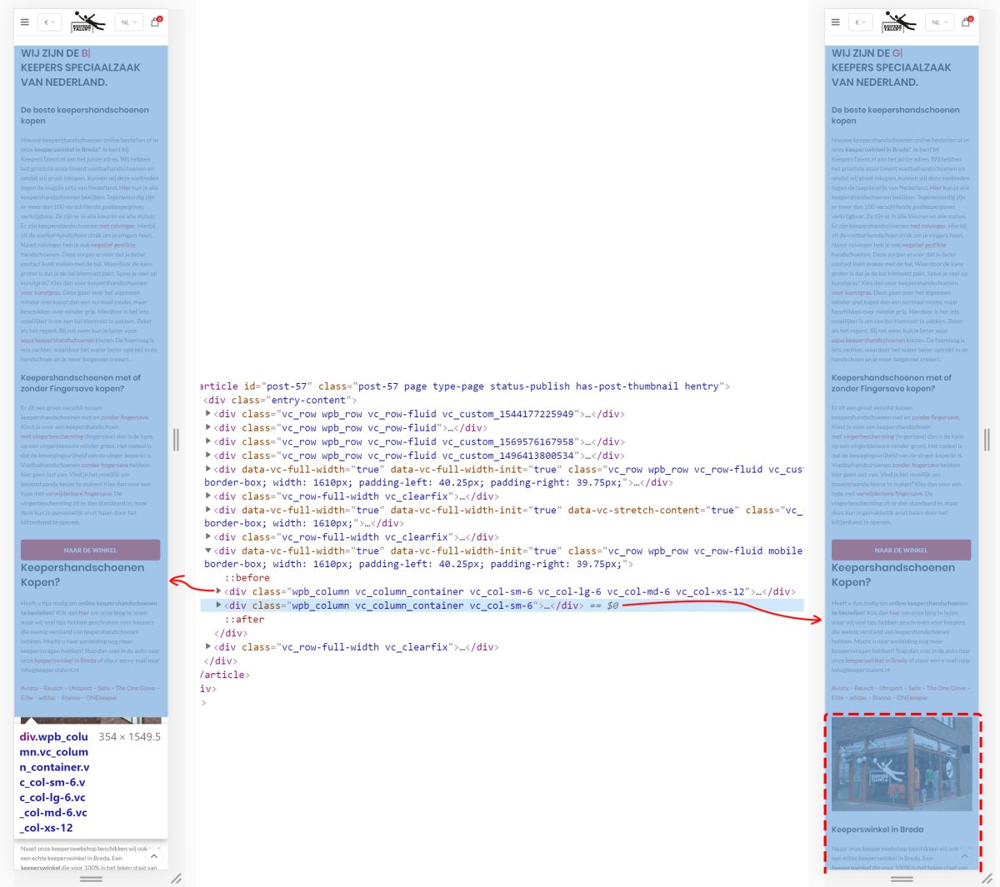Image resolution: width=1000 pixels, height=887 pixels.
Task: Expand first vc_row-full-width vc_clearfix node
Action: click(x=208, y=496)
